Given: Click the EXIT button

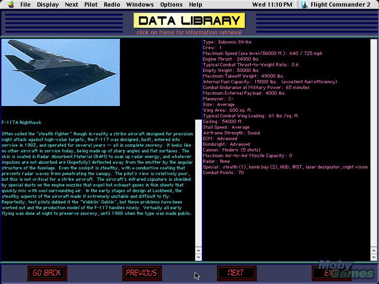Looking at the screenshot, I should [331, 273].
